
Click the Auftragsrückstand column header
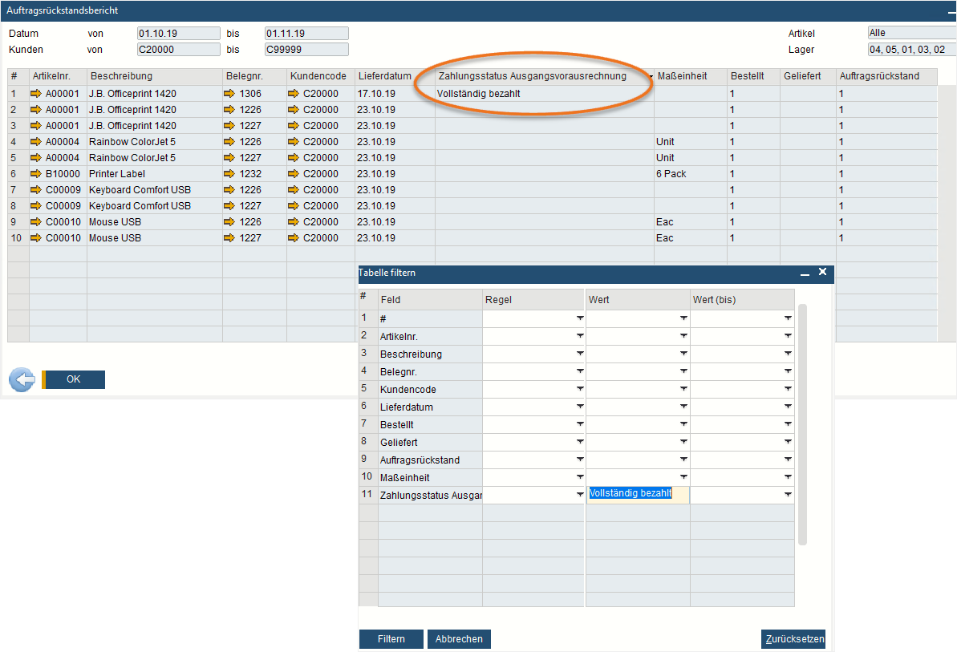(886, 76)
